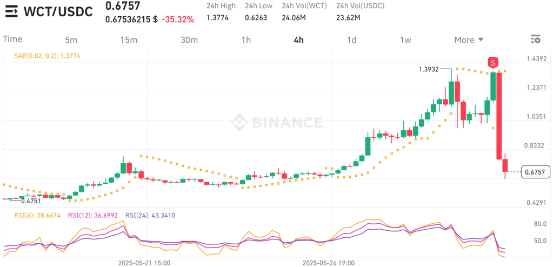Select the 30m interval
Image resolution: width=553 pixels, height=267 pixels.
[x=189, y=40]
